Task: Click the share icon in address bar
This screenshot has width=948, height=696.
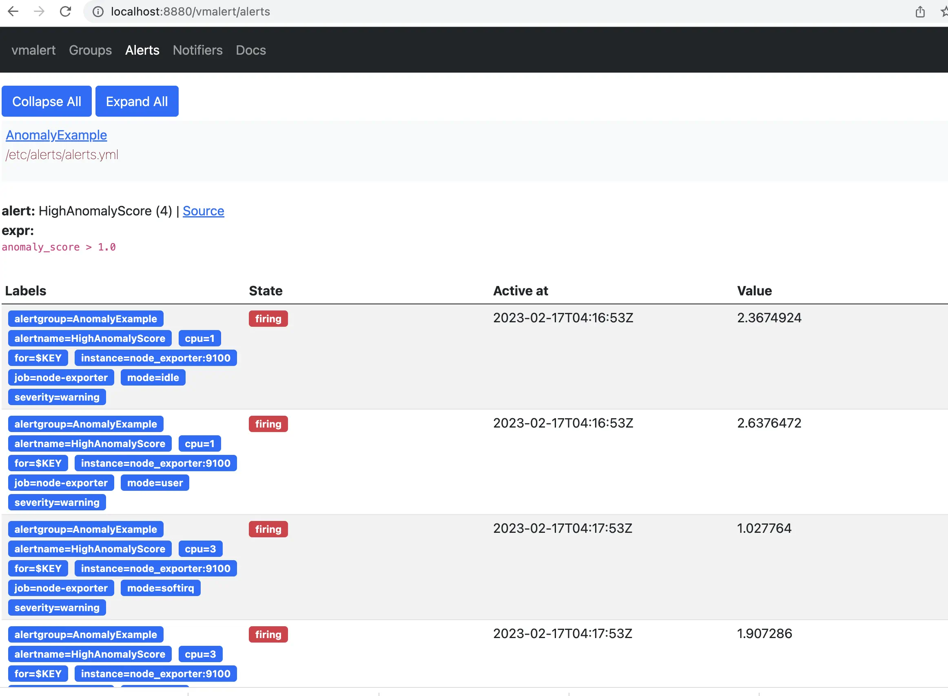Action: [x=920, y=11]
